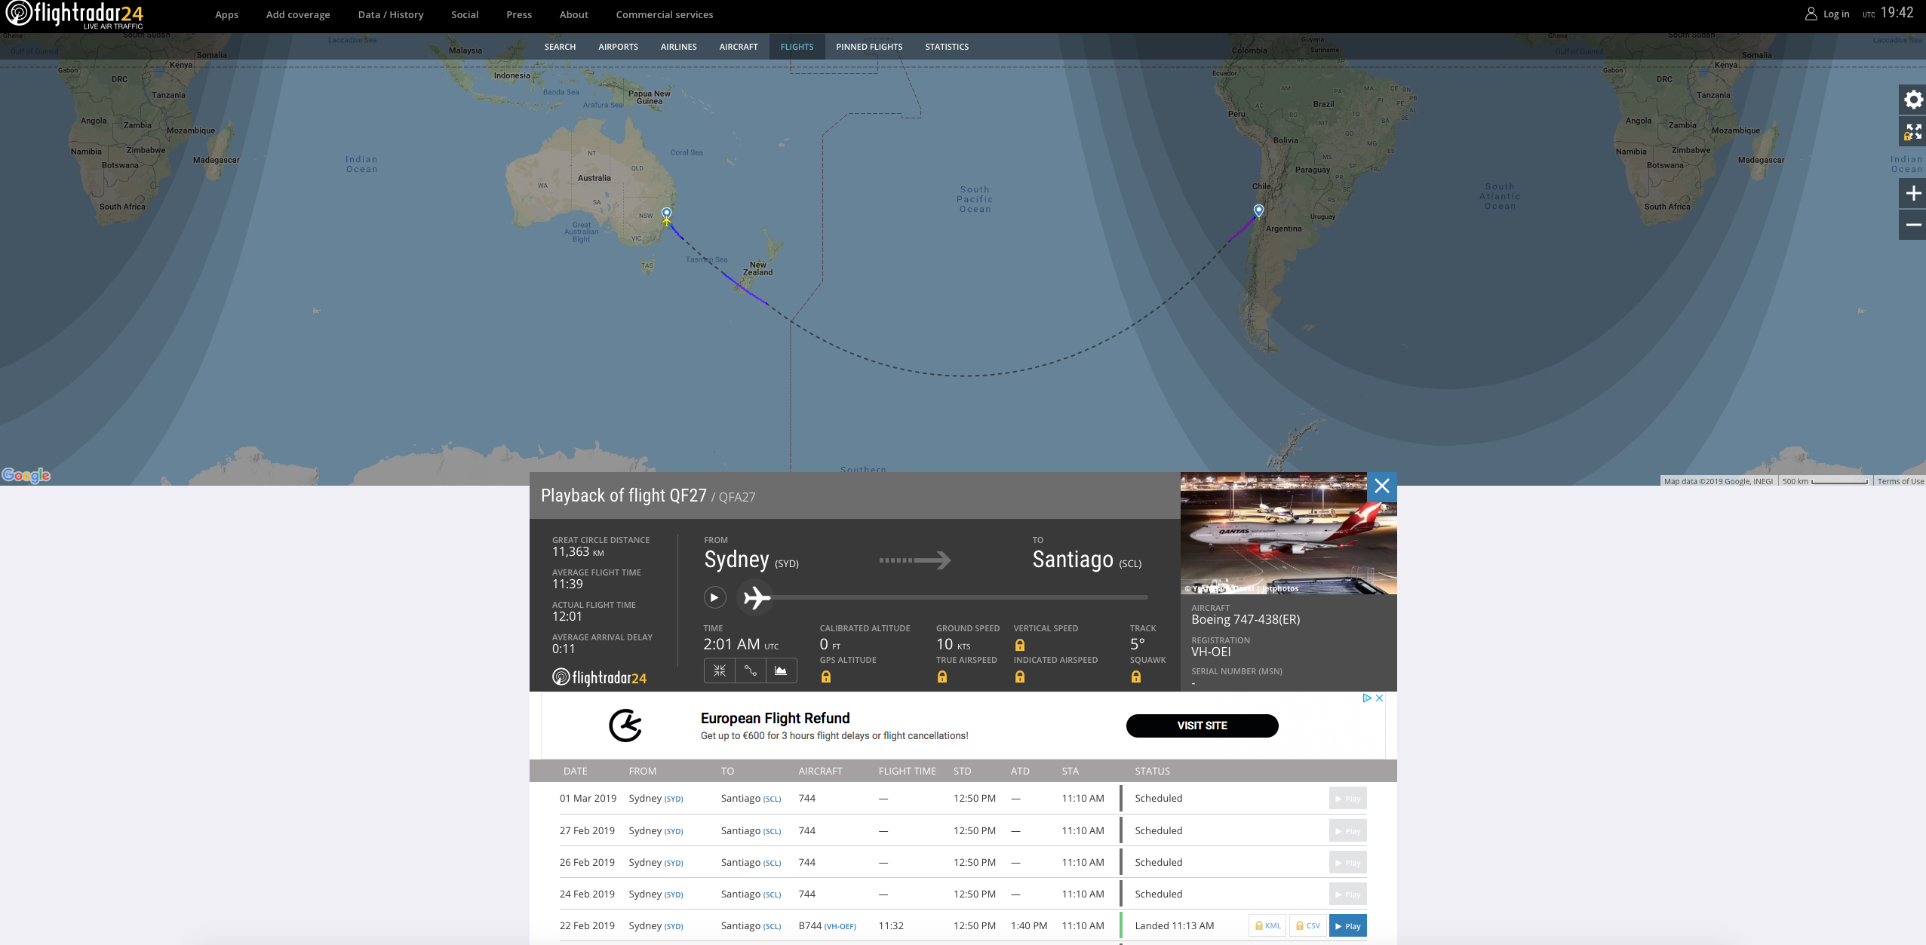Click the Flightradar24 logo in header
This screenshot has height=945, width=1926.
point(74,14)
